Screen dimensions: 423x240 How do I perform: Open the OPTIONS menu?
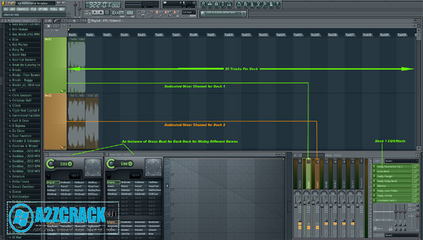point(43,9)
